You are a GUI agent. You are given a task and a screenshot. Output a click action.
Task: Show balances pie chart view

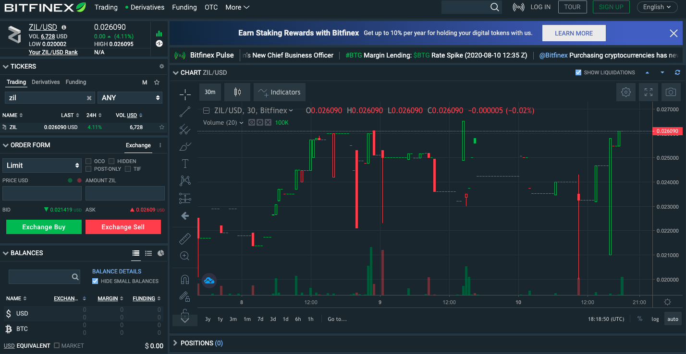161,253
